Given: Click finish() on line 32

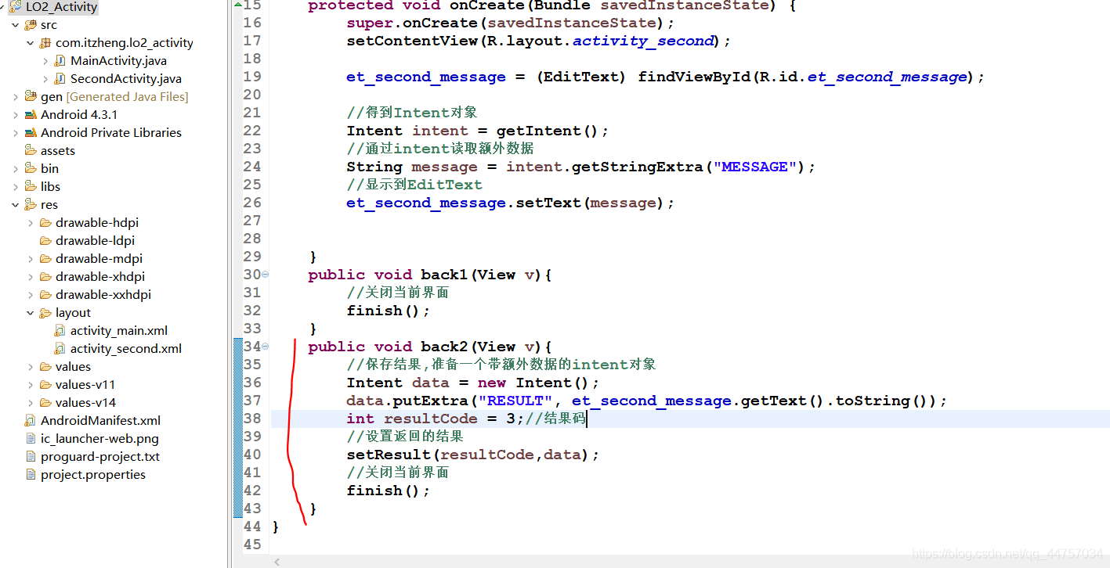Looking at the screenshot, I should (384, 311).
